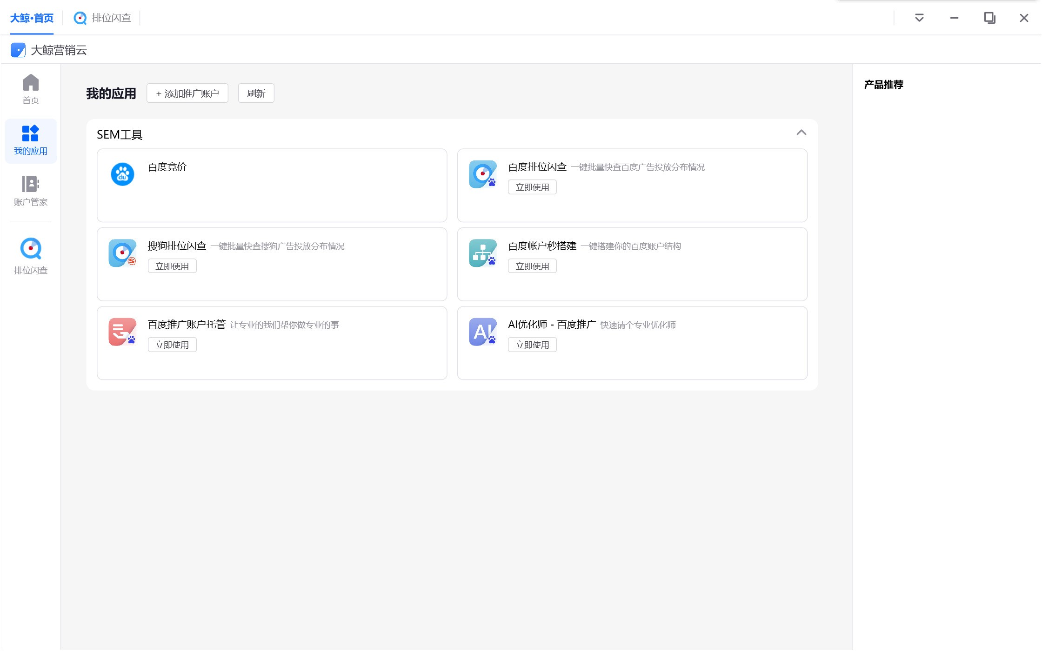This screenshot has height=651, width=1042.
Task: Click the 百度排位闪查 app icon
Action: click(483, 174)
